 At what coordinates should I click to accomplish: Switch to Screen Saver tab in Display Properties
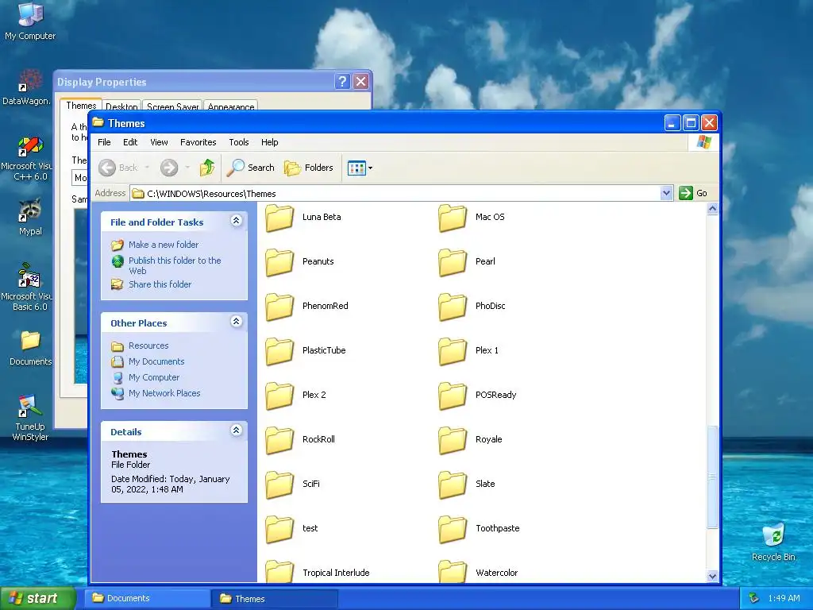172,106
